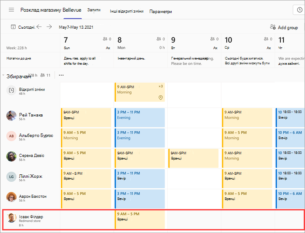
Task: Open the 9 AM-5PM open shift on Monday
Action: click(x=139, y=92)
